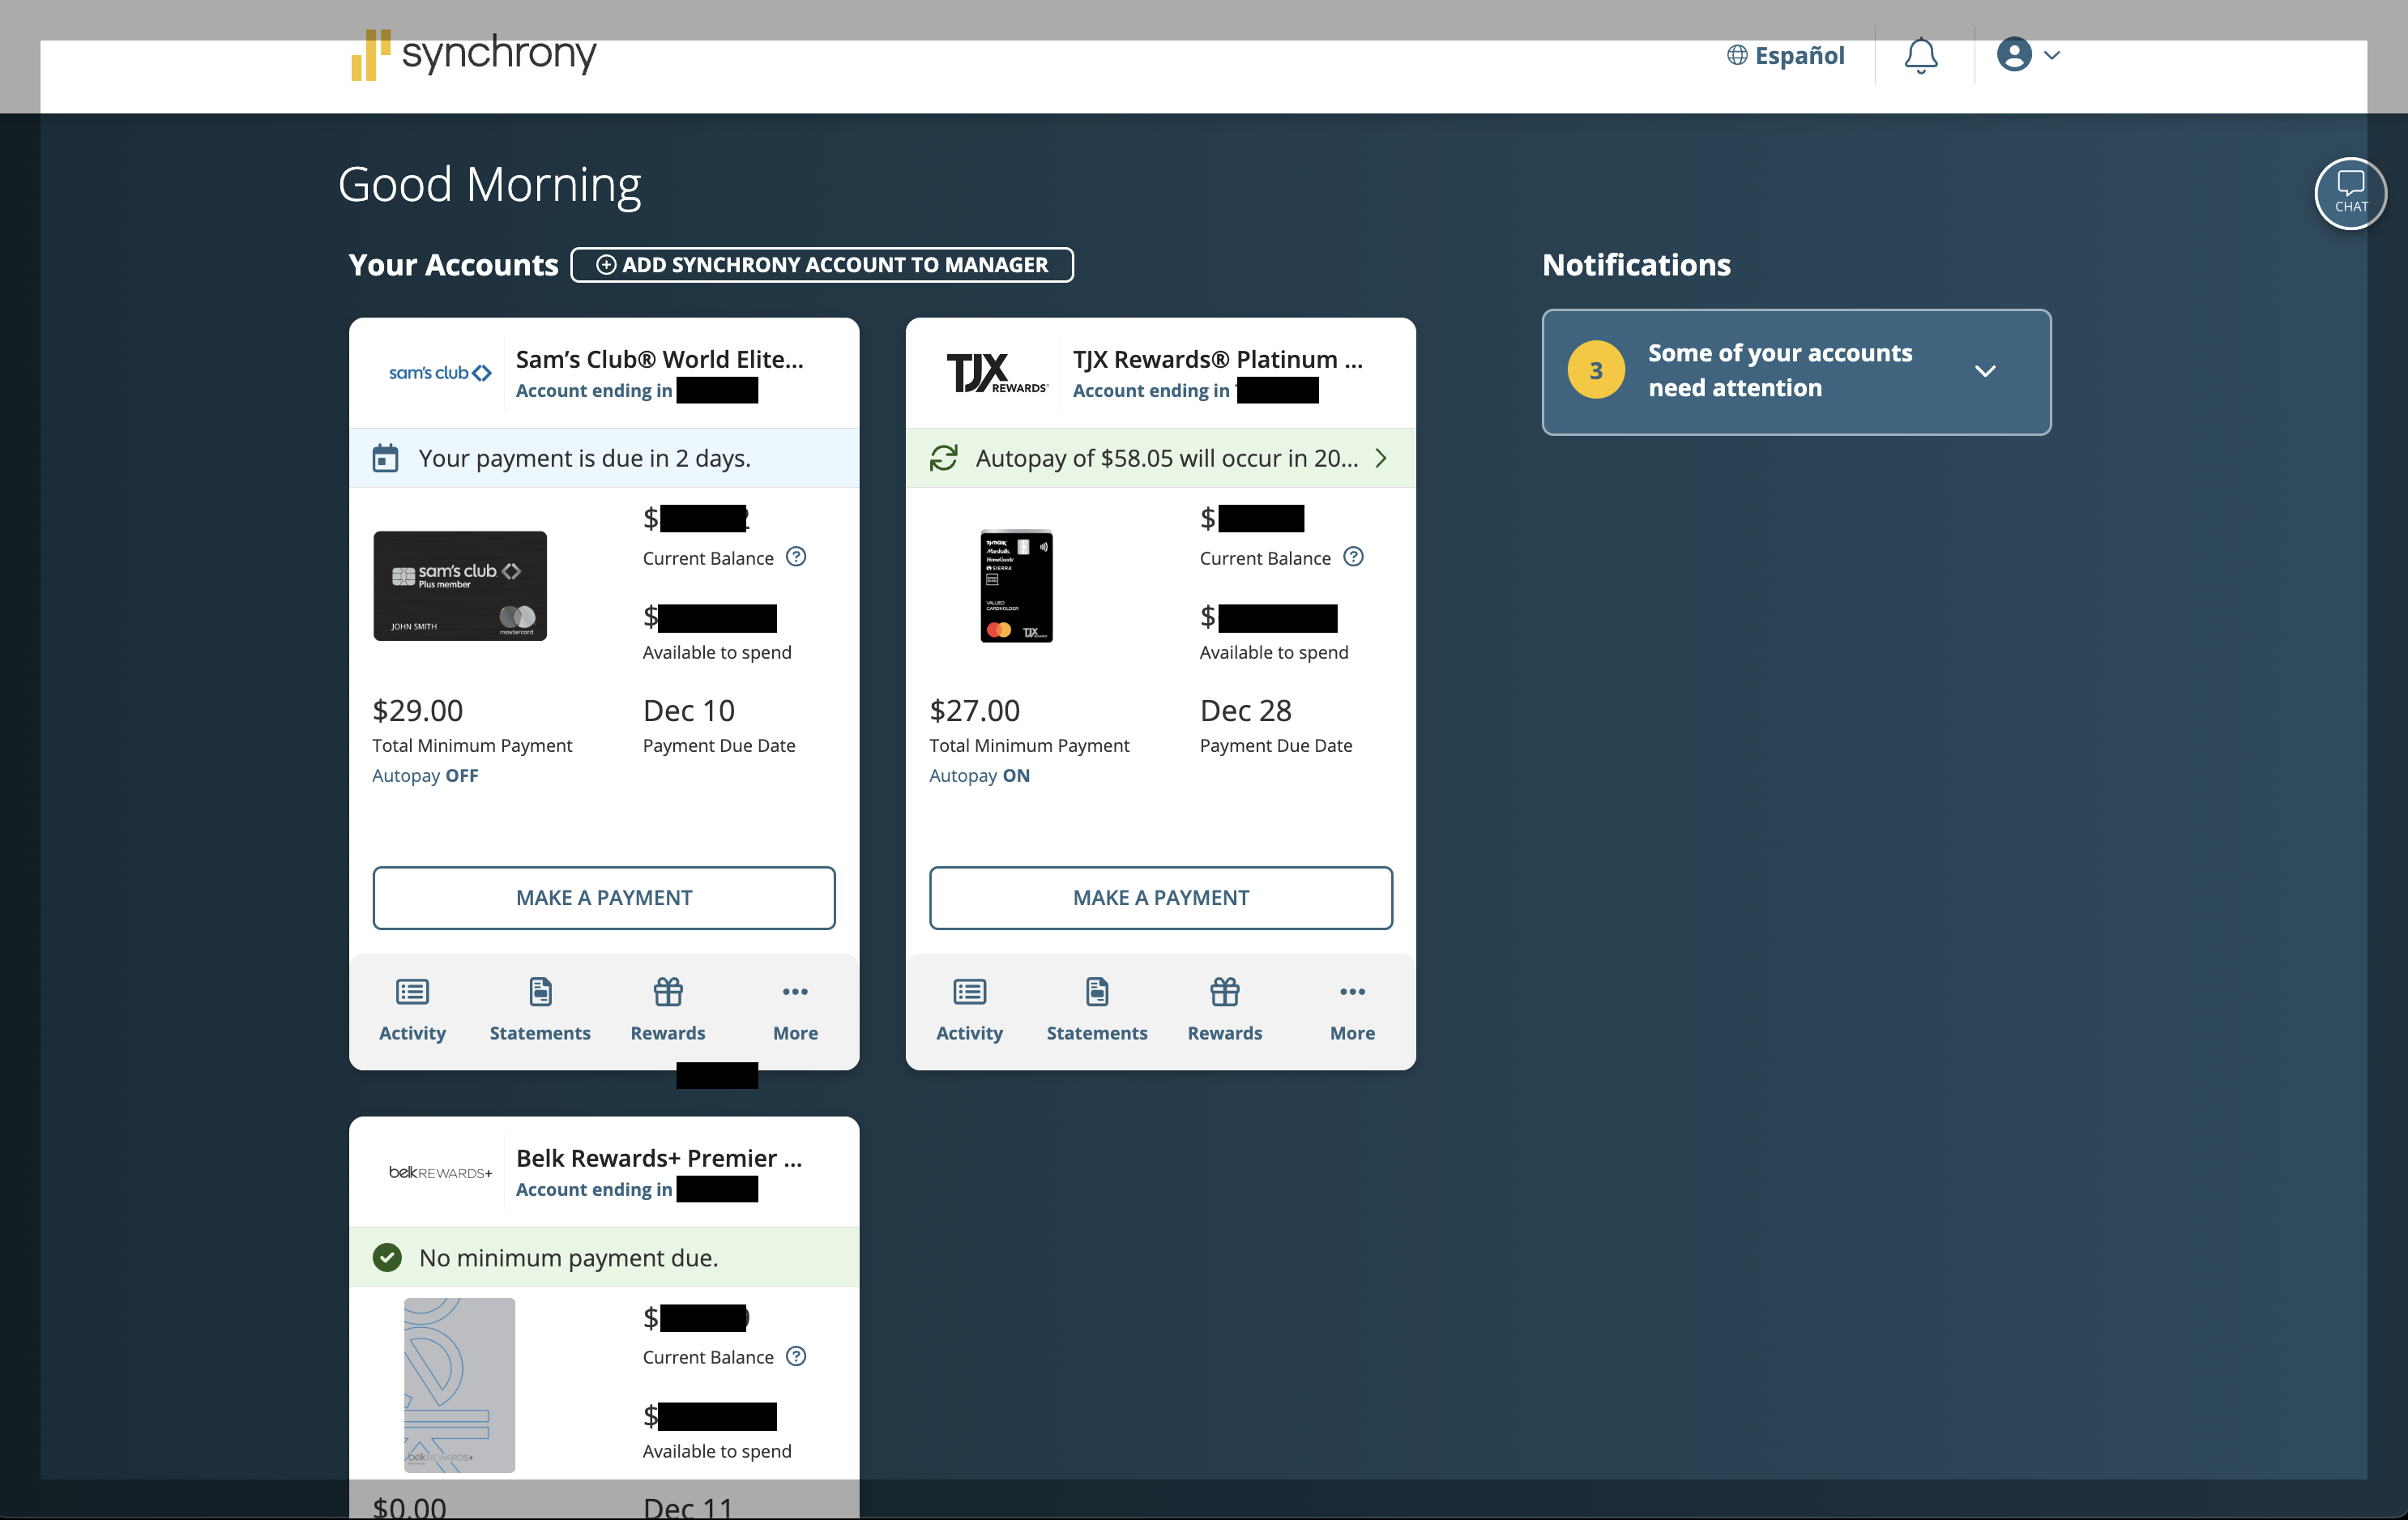
Task: Open Rewards tab on Sam's Club card
Action: [x=668, y=1010]
